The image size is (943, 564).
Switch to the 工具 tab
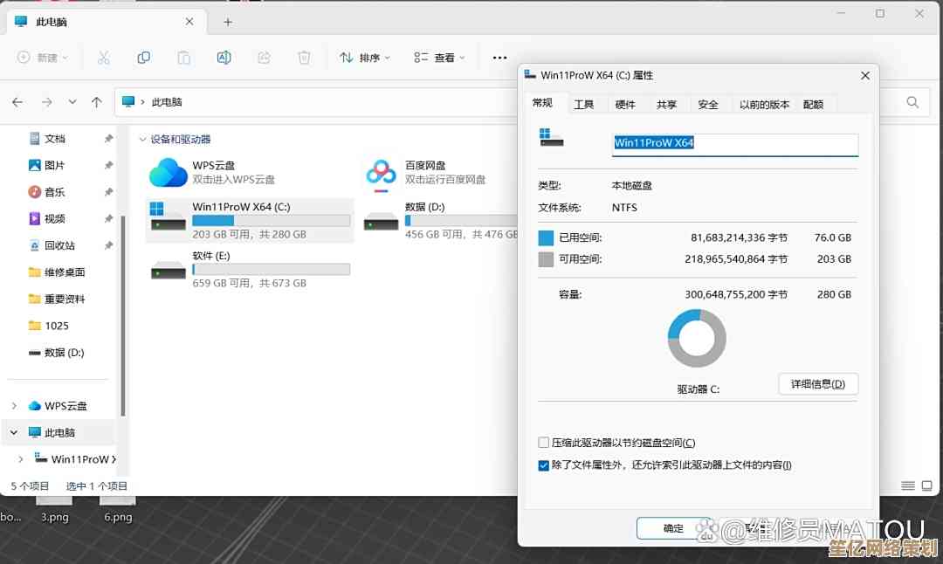(x=583, y=104)
